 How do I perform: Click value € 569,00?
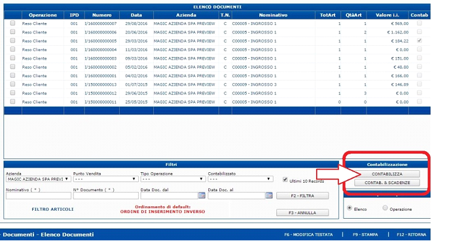tap(400, 24)
